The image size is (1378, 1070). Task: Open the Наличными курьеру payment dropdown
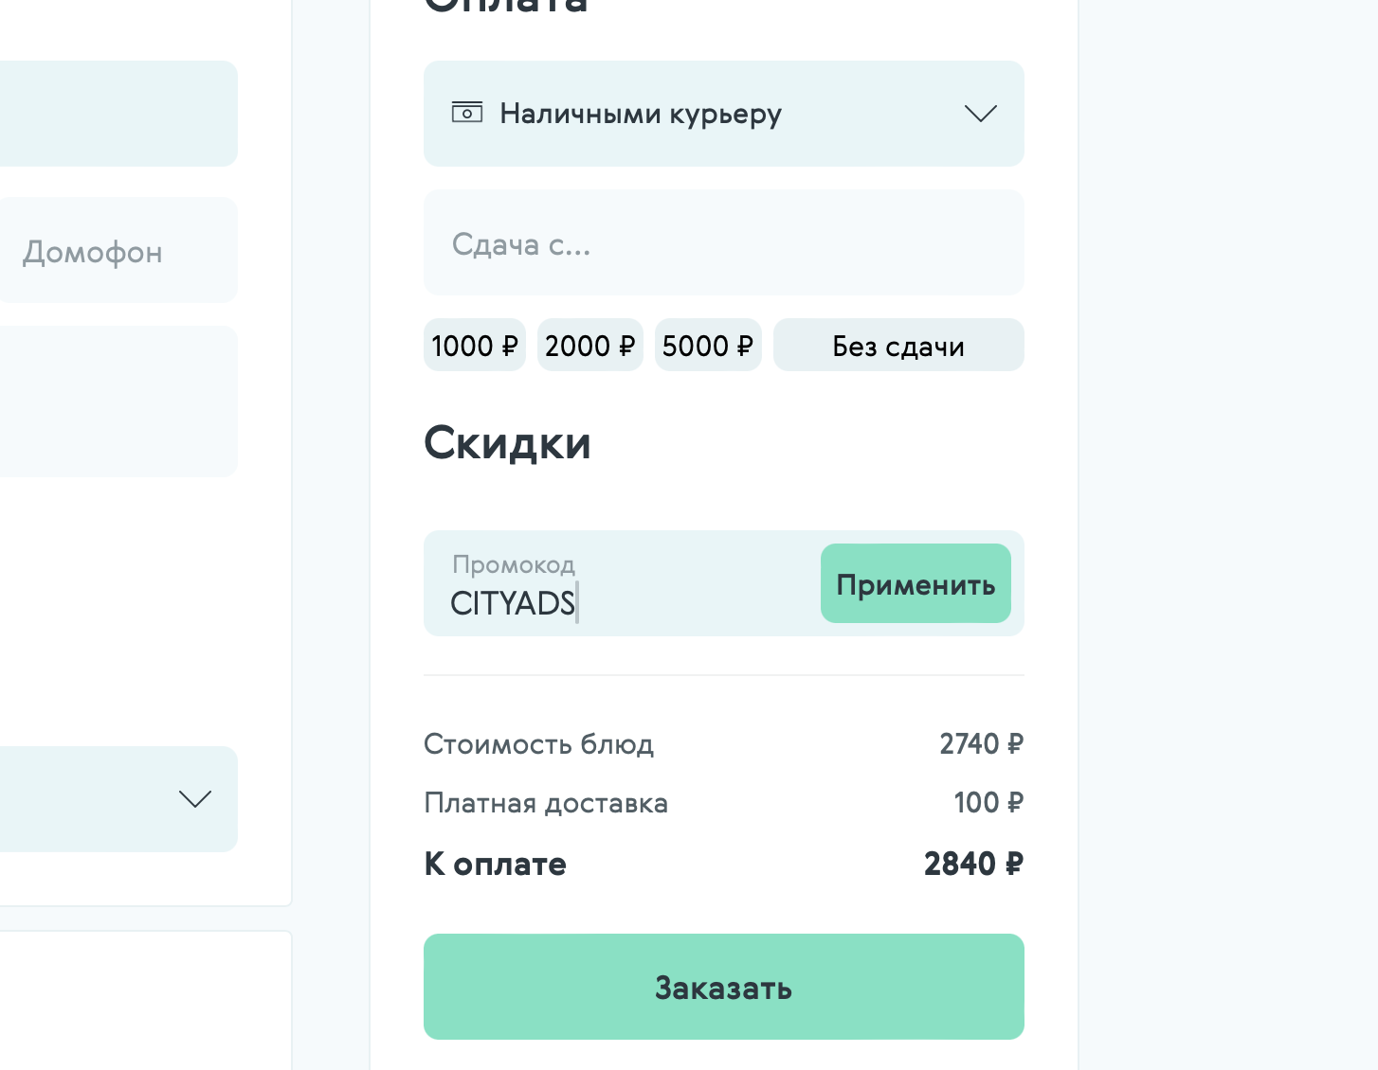pyautogui.click(x=723, y=114)
